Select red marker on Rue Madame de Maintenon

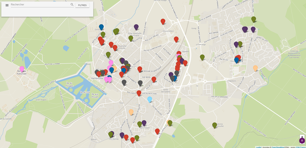140,69
